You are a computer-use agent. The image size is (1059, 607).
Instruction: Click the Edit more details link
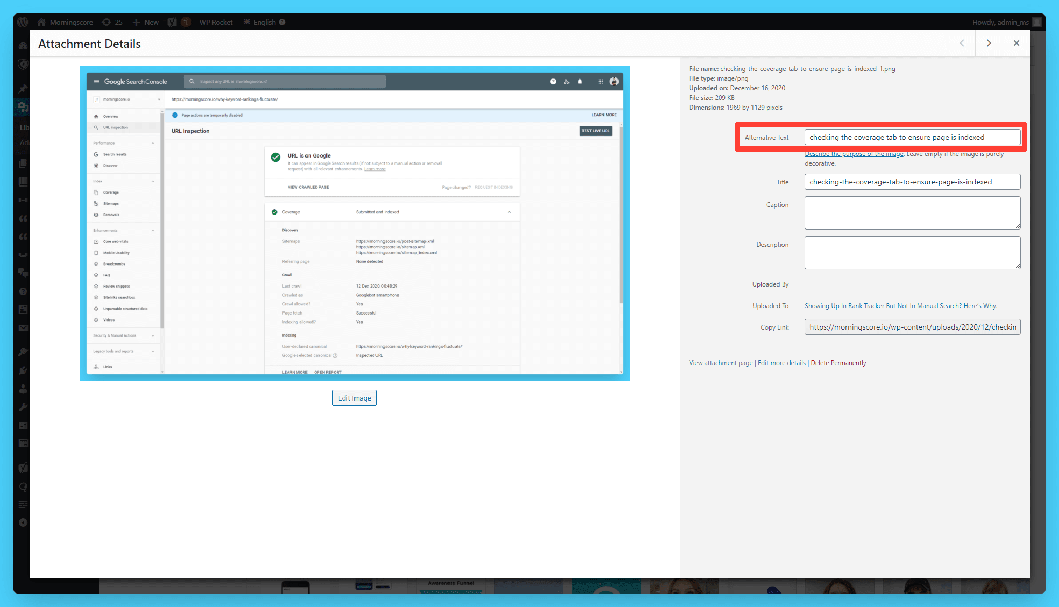(x=781, y=363)
